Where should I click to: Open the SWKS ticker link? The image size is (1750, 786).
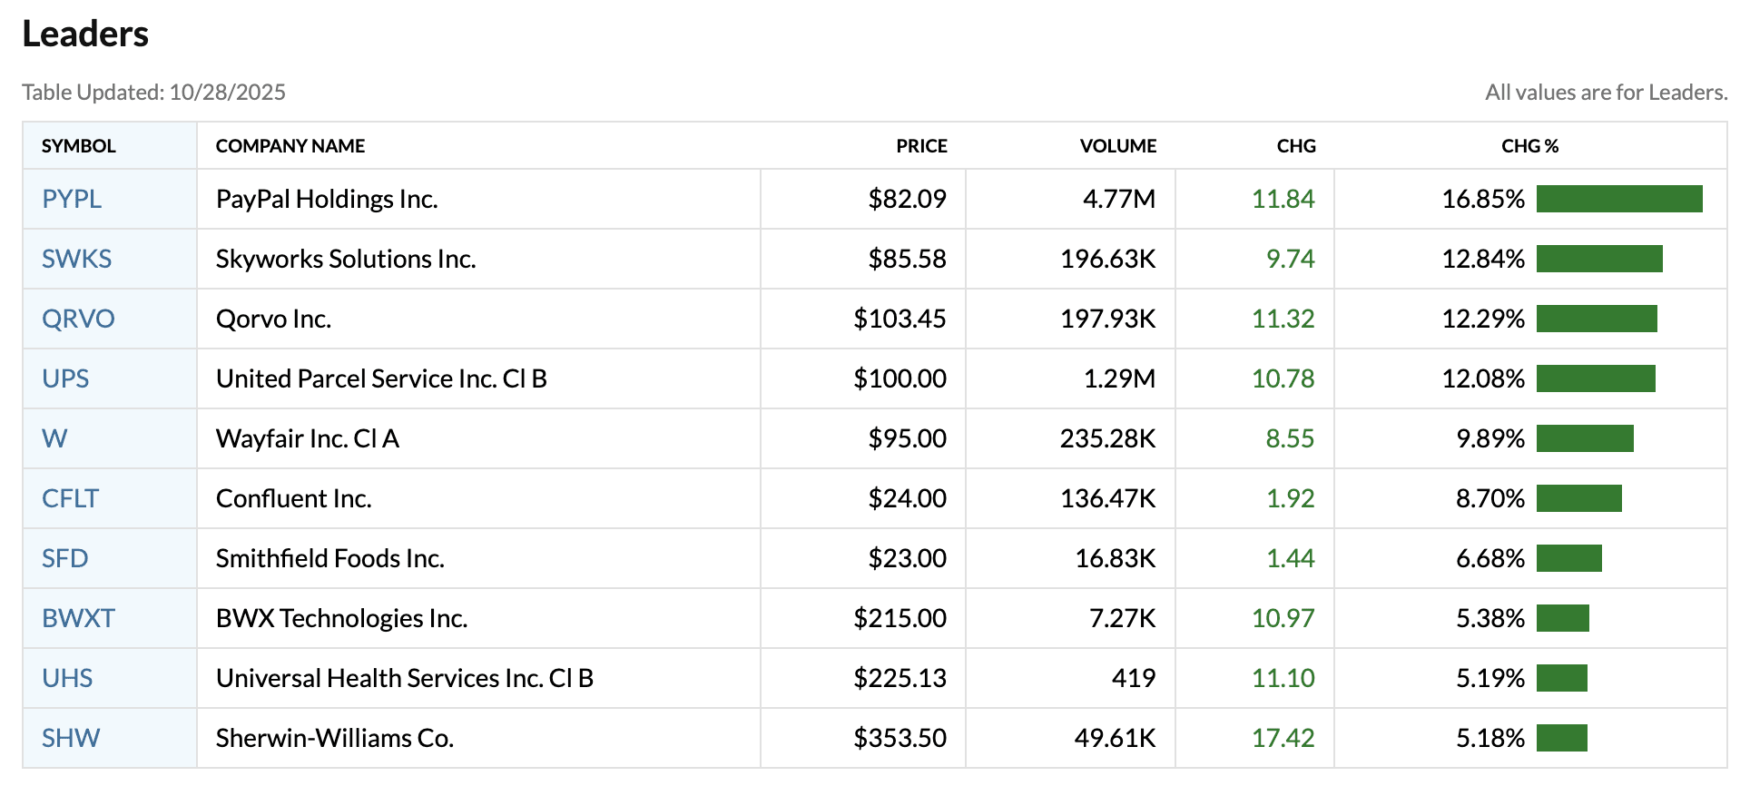(x=76, y=259)
